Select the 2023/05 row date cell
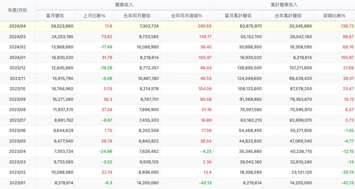The height and width of the screenshot is (189, 355). coord(17,141)
